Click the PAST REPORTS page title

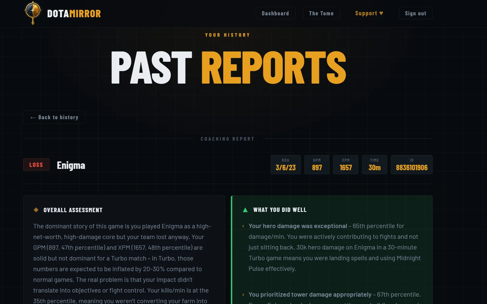(x=228, y=67)
